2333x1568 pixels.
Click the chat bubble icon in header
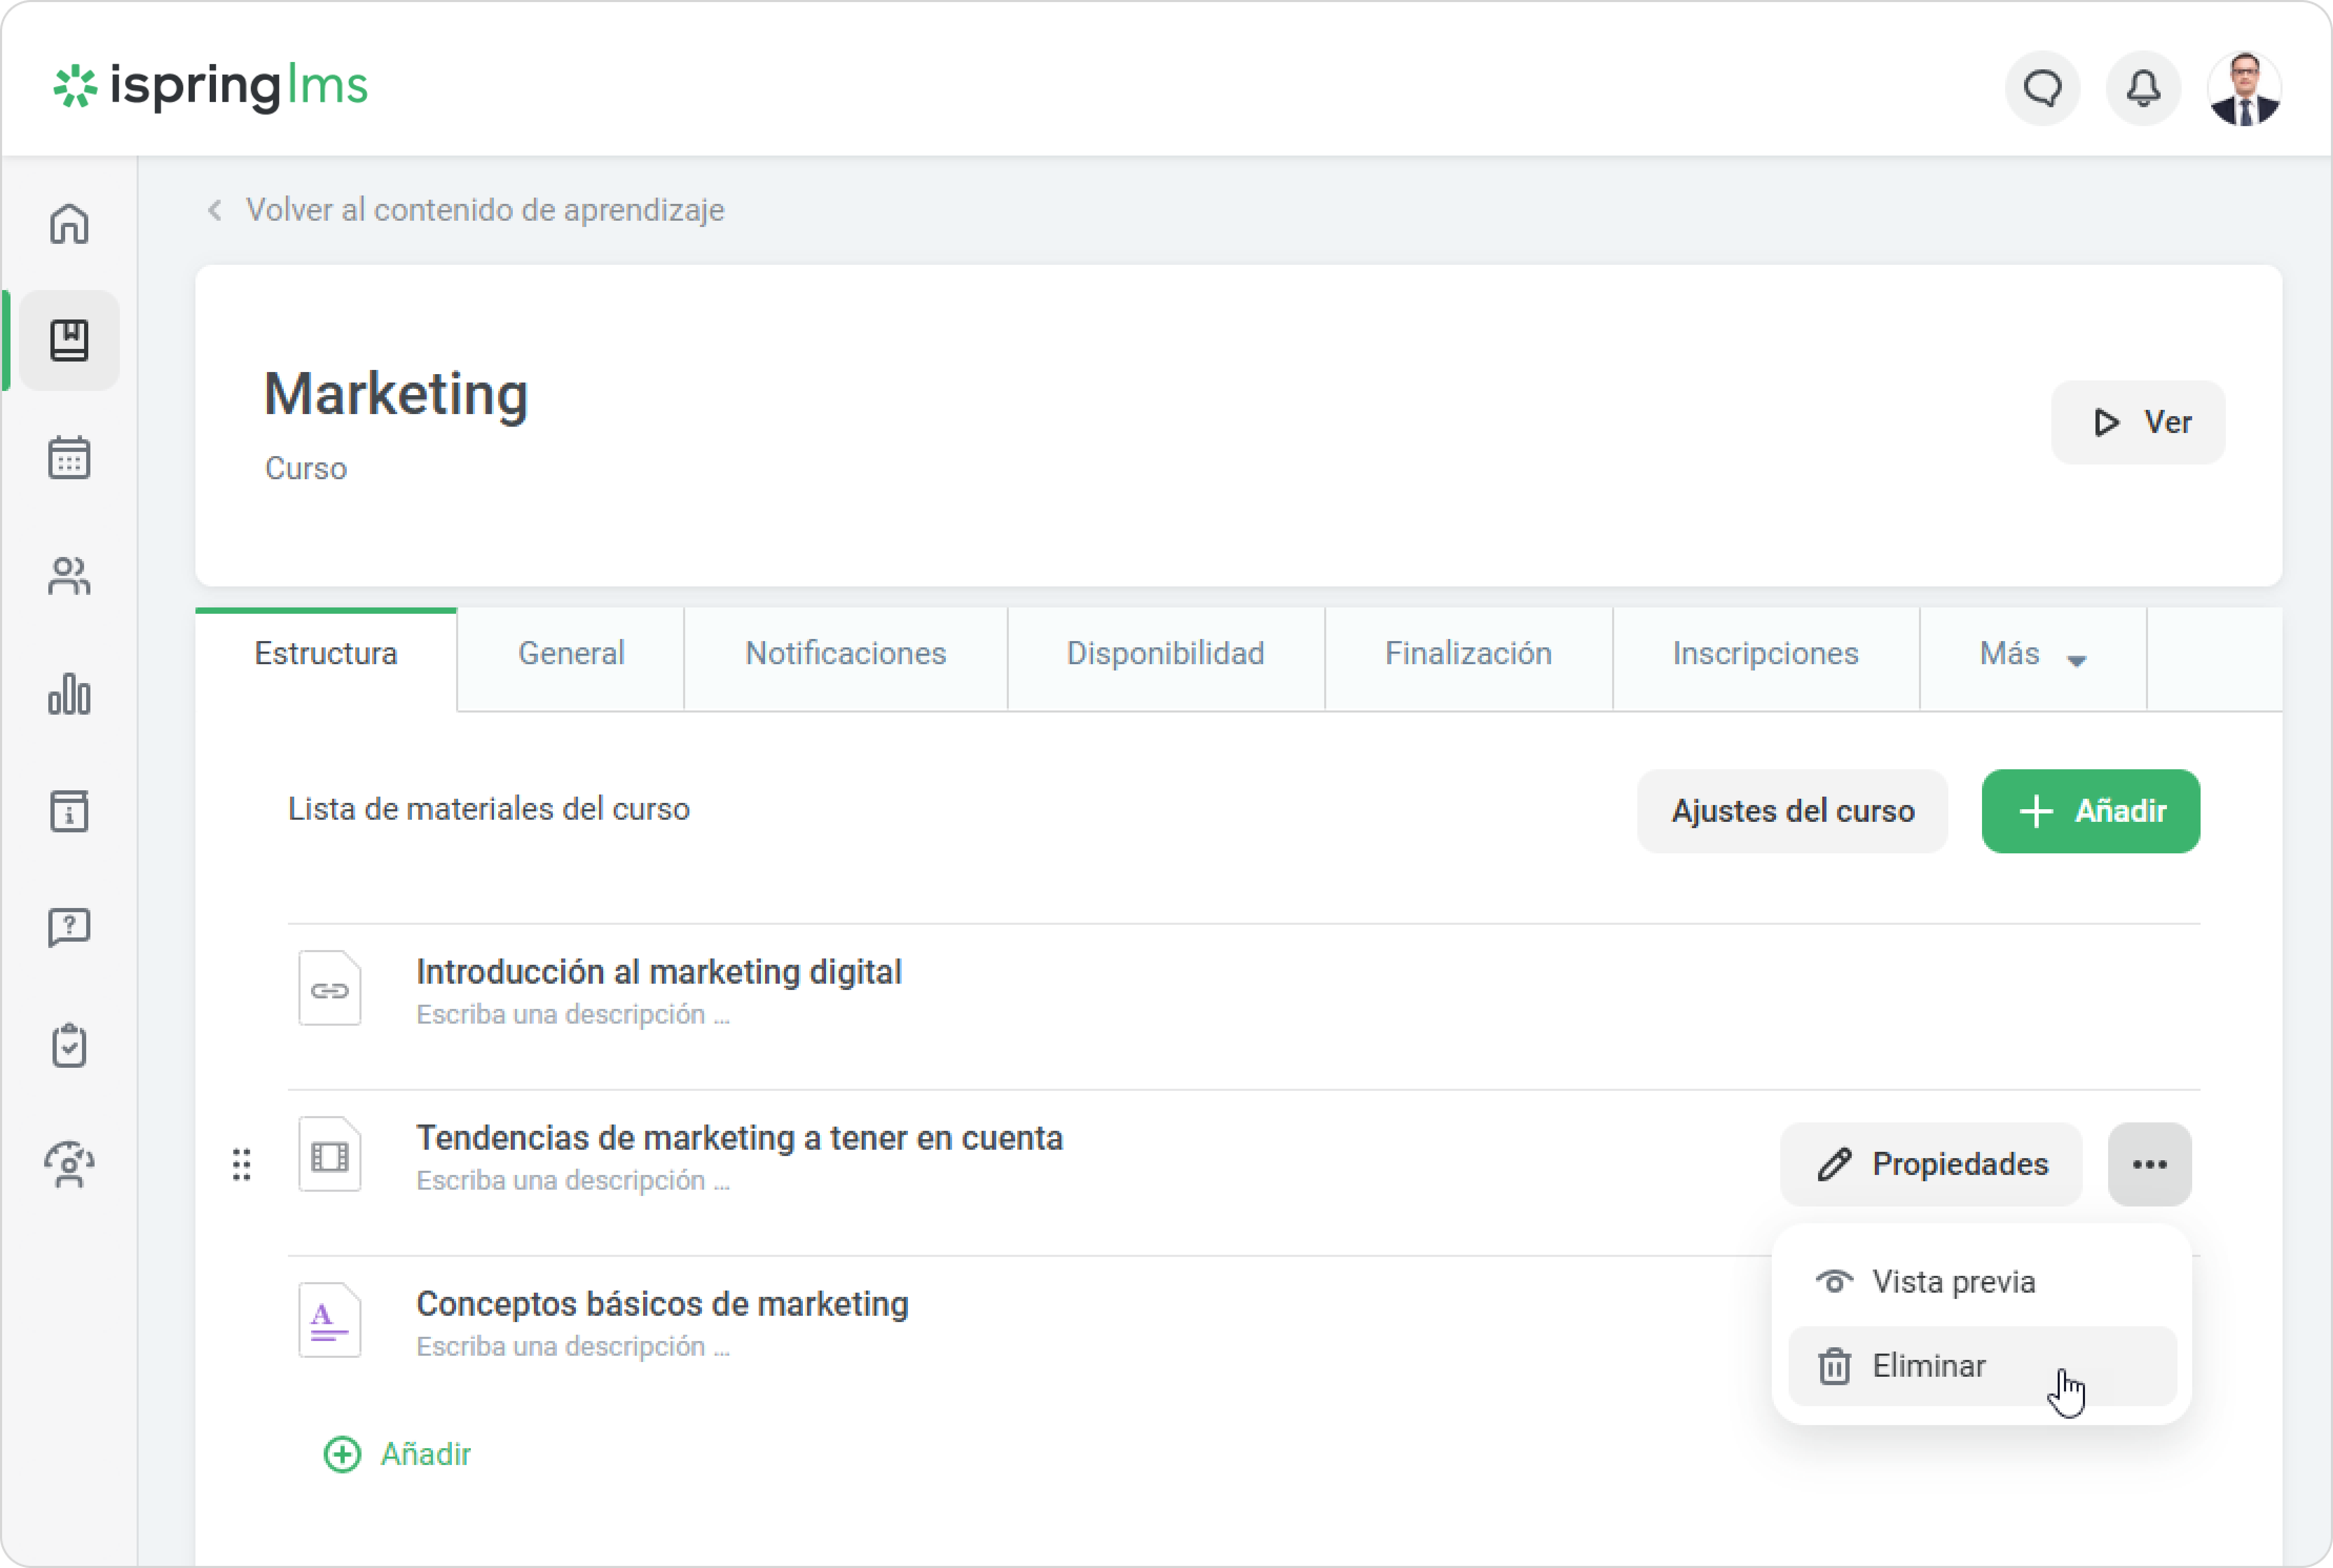2042,88
